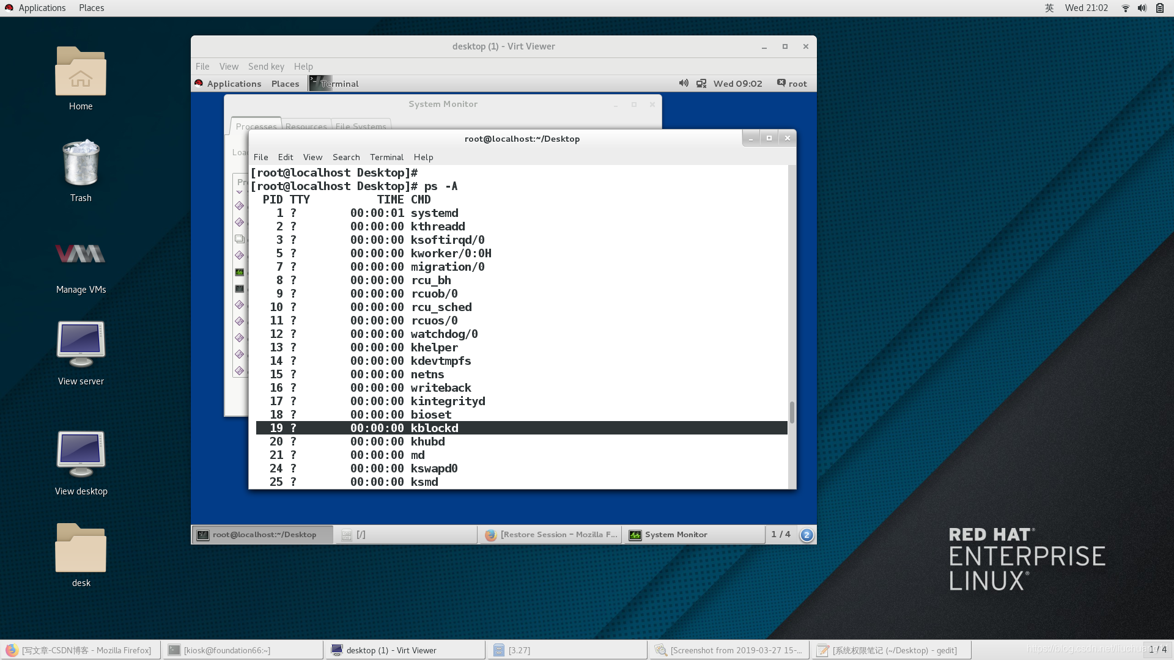The image size is (1174, 660).
Task: Click guest taskbar [/] window button
Action: 407,535
